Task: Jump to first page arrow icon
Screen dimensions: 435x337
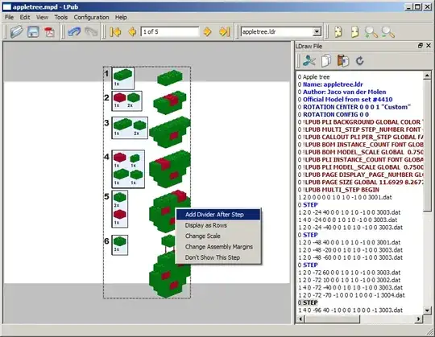Action: [115, 32]
